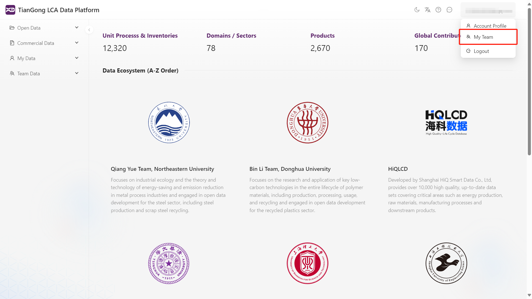Open the language translation switcher

[x=428, y=10]
